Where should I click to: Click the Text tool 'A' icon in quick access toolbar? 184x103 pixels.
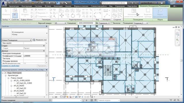coord(45,3)
